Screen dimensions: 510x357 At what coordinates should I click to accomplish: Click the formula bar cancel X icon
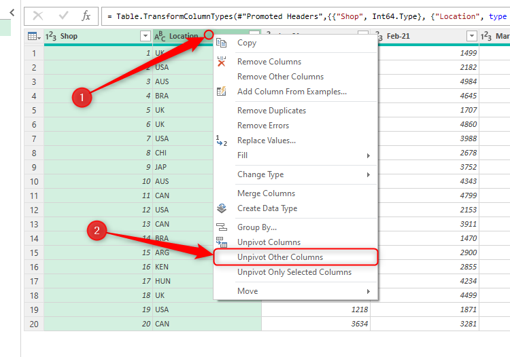[38, 16]
